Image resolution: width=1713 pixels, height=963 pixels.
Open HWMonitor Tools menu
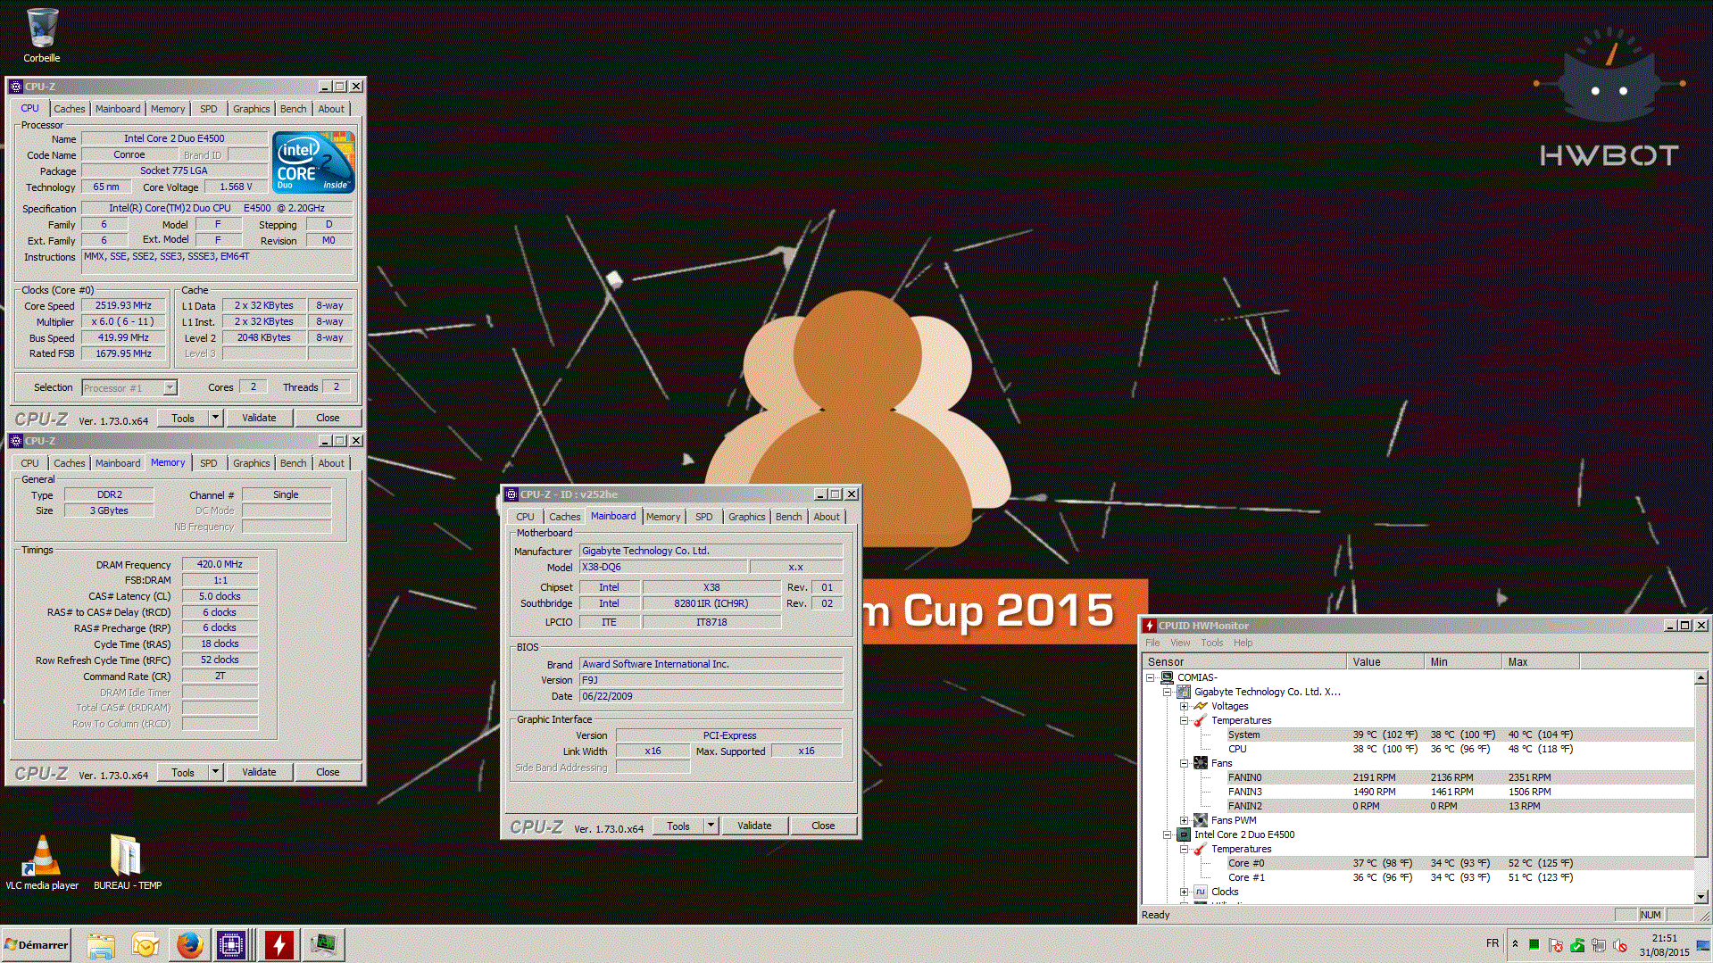[1211, 643]
